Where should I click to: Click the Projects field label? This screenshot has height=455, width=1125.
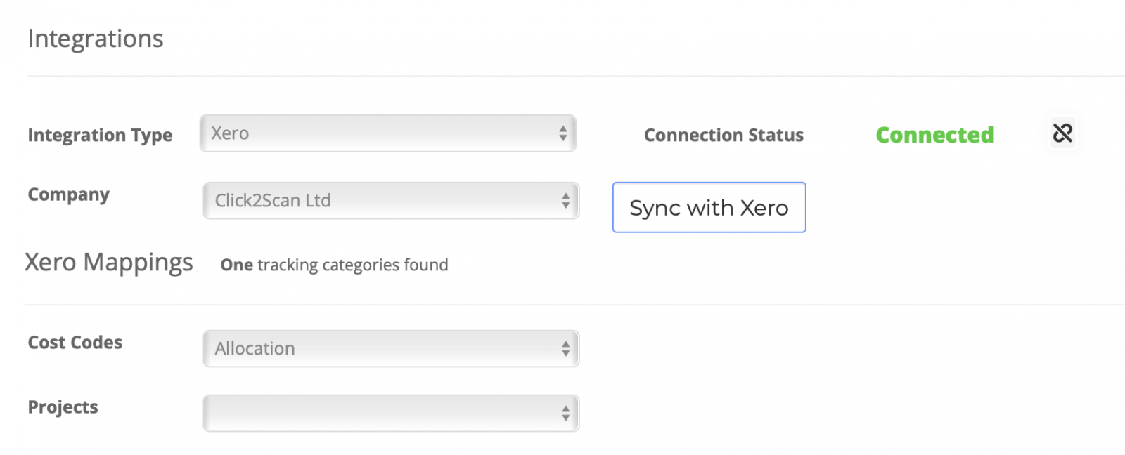[x=63, y=407]
